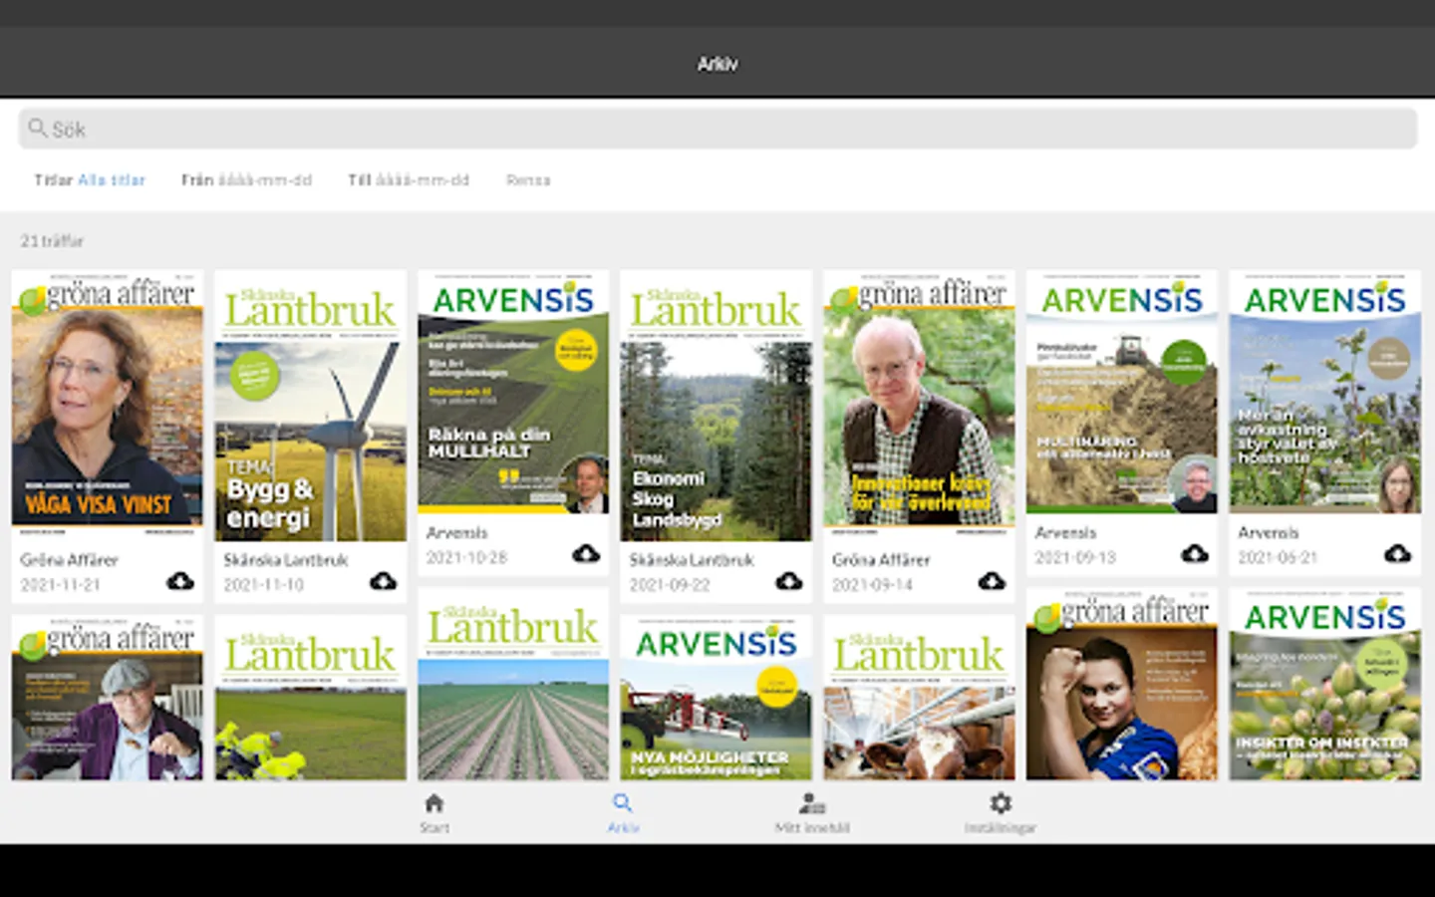Open Gröna Affärer cover with man in cap
Screen dimensions: 1435x897
coord(108,698)
